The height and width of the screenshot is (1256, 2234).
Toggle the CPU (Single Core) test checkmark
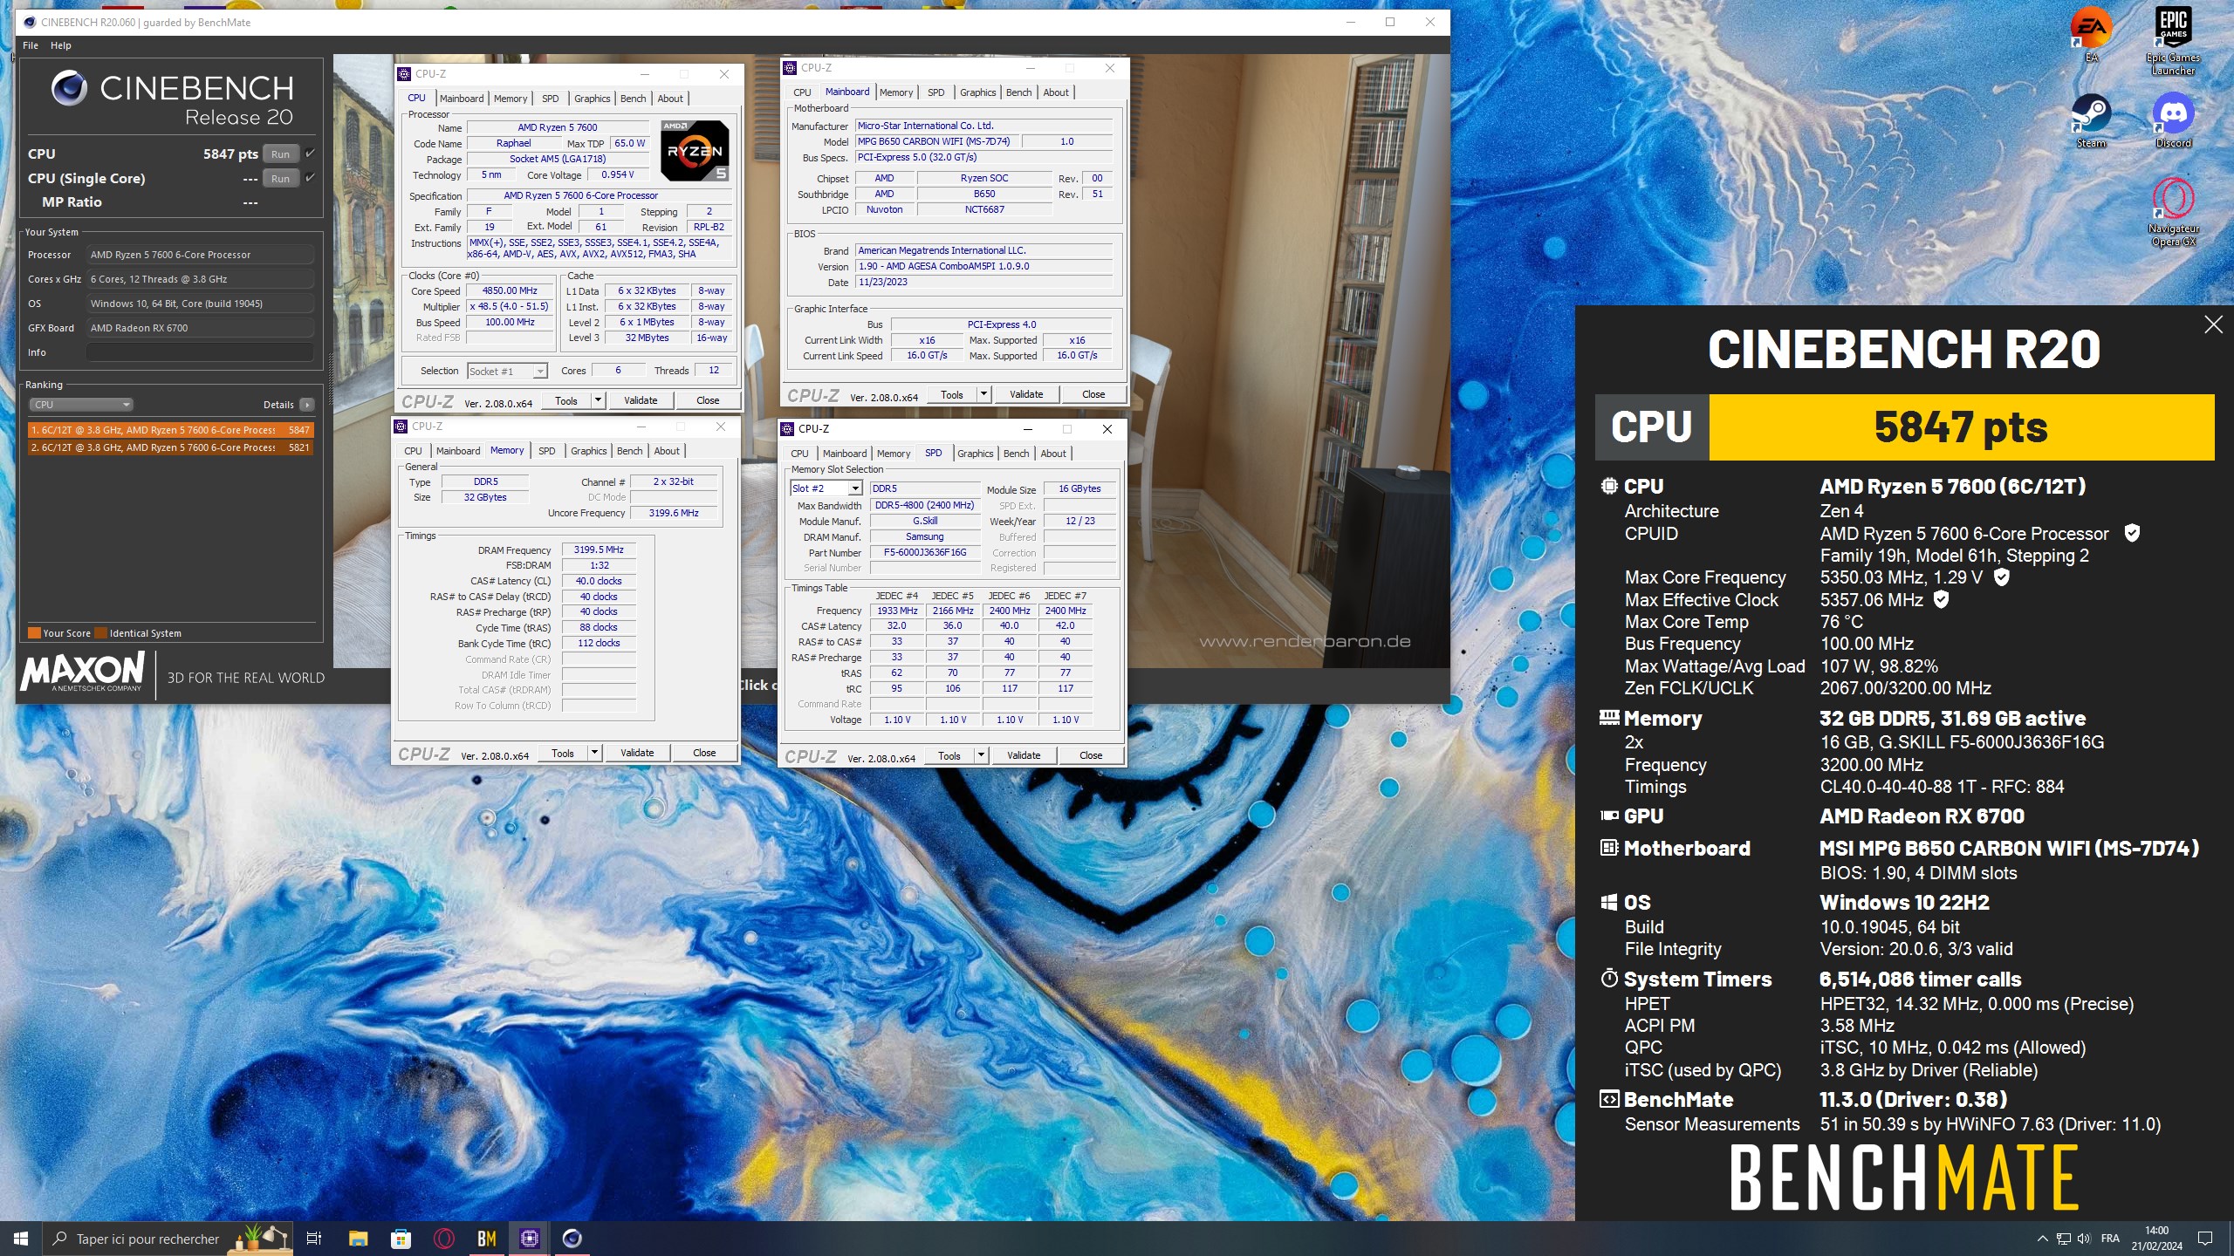pyautogui.click(x=310, y=178)
